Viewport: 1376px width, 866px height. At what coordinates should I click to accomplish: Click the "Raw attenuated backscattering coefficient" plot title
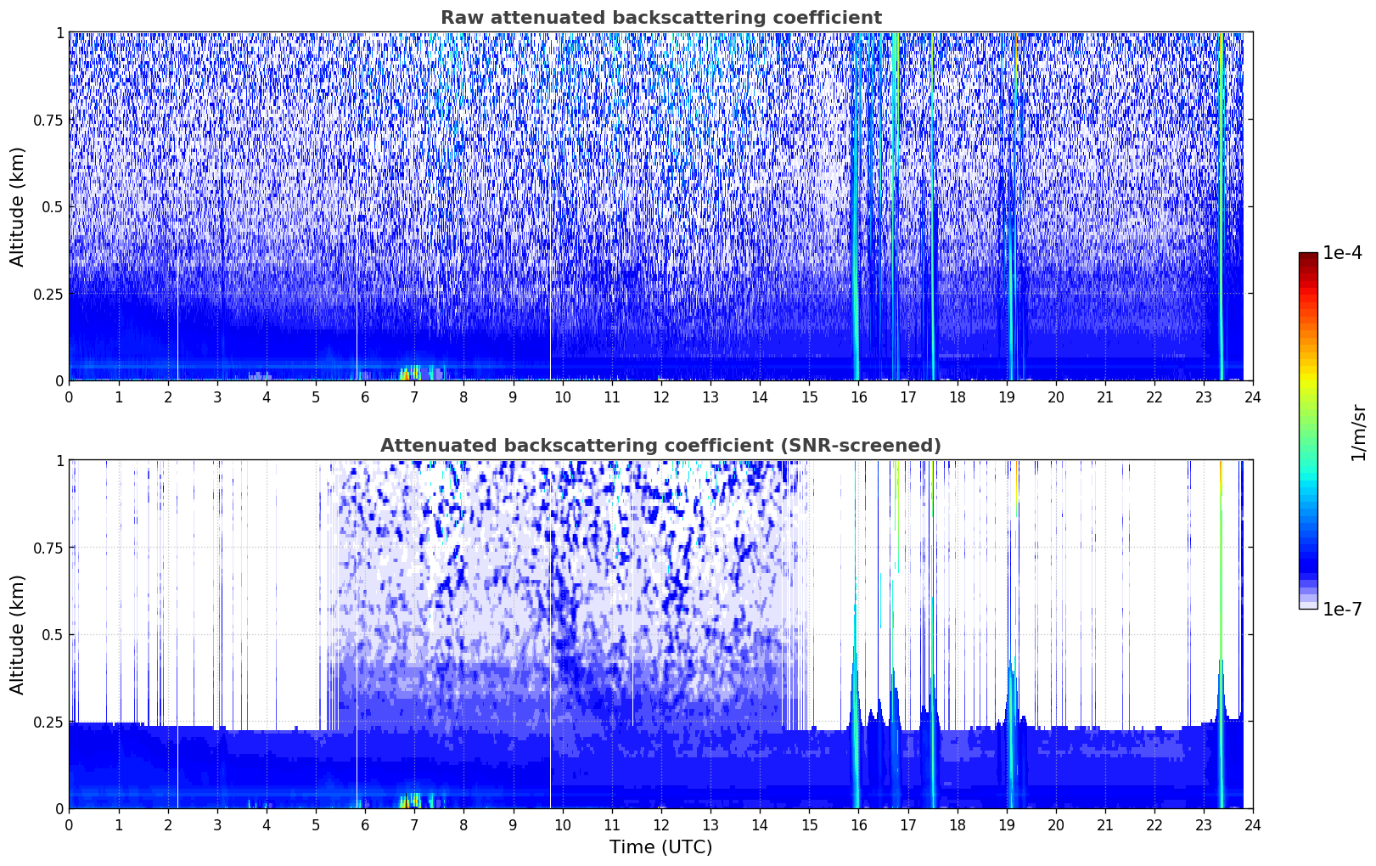(660, 18)
